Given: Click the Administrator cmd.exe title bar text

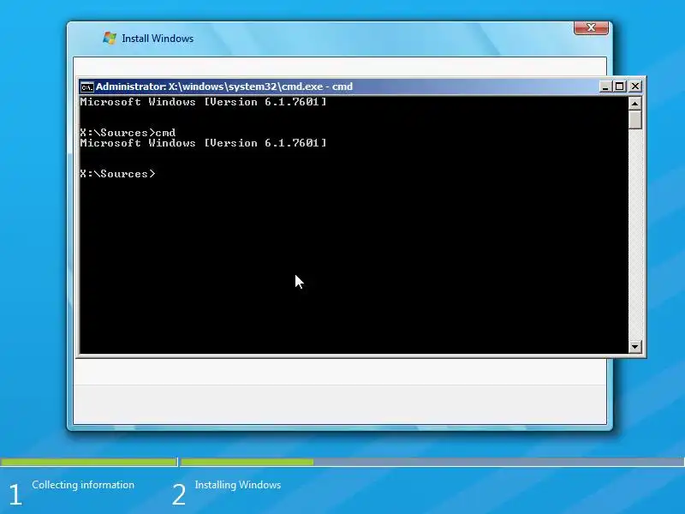Looking at the screenshot, I should 224,87.
